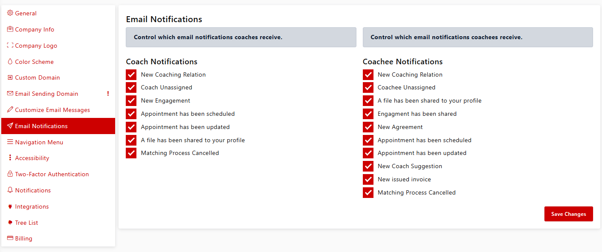Click the bell icon for Notifications

(x=10, y=190)
